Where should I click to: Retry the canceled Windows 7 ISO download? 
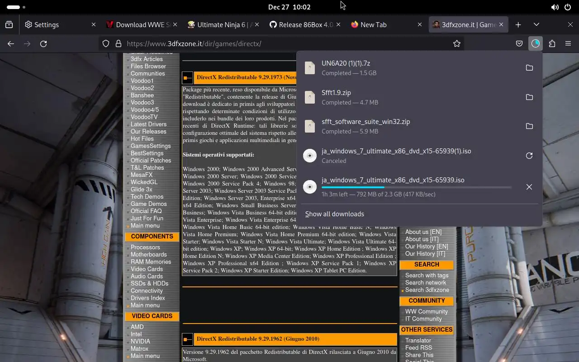(x=529, y=156)
